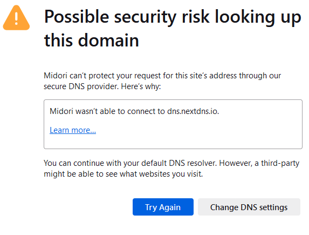Click the 'secure DNS provider' phrase
This screenshot has width=309, height=235.
click(x=81, y=86)
